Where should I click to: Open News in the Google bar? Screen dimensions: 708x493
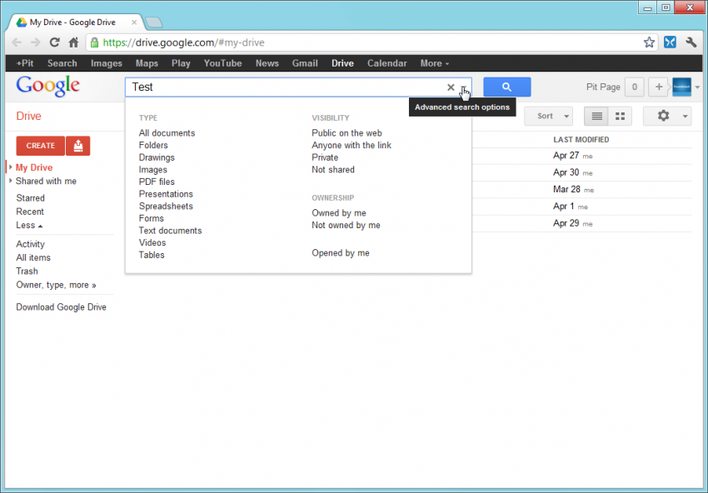coord(267,63)
